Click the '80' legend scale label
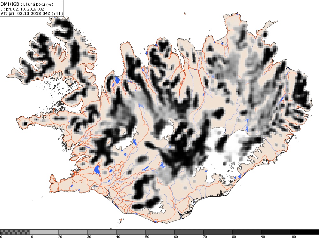The image size is (319, 239). 234,237
